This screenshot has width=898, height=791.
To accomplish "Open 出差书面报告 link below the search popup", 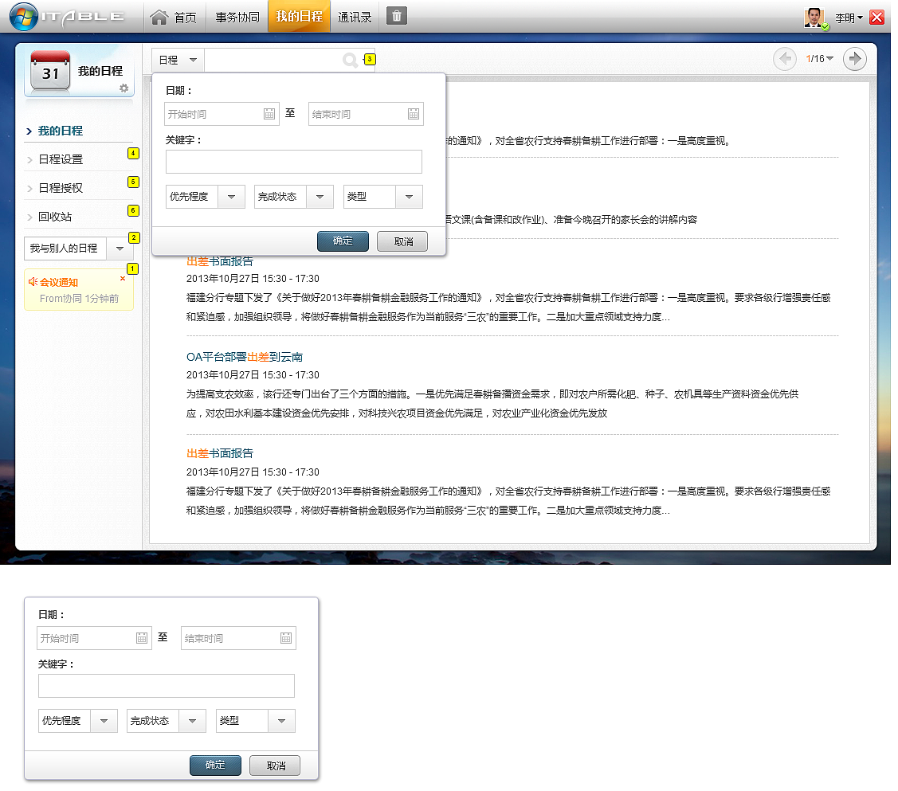I will 220,261.
